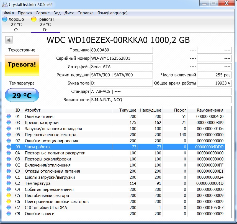Select the Время раскрутки attribute text
This screenshot has height=224, width=237.
pyautogui.click(x=42, y=123)
